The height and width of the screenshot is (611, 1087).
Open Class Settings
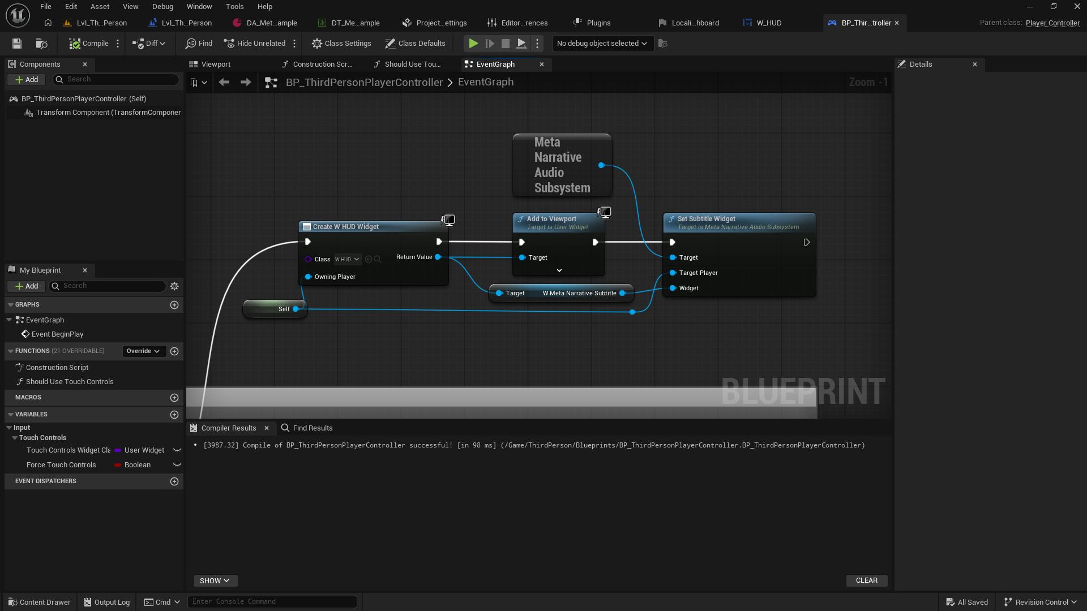(341, 43)
